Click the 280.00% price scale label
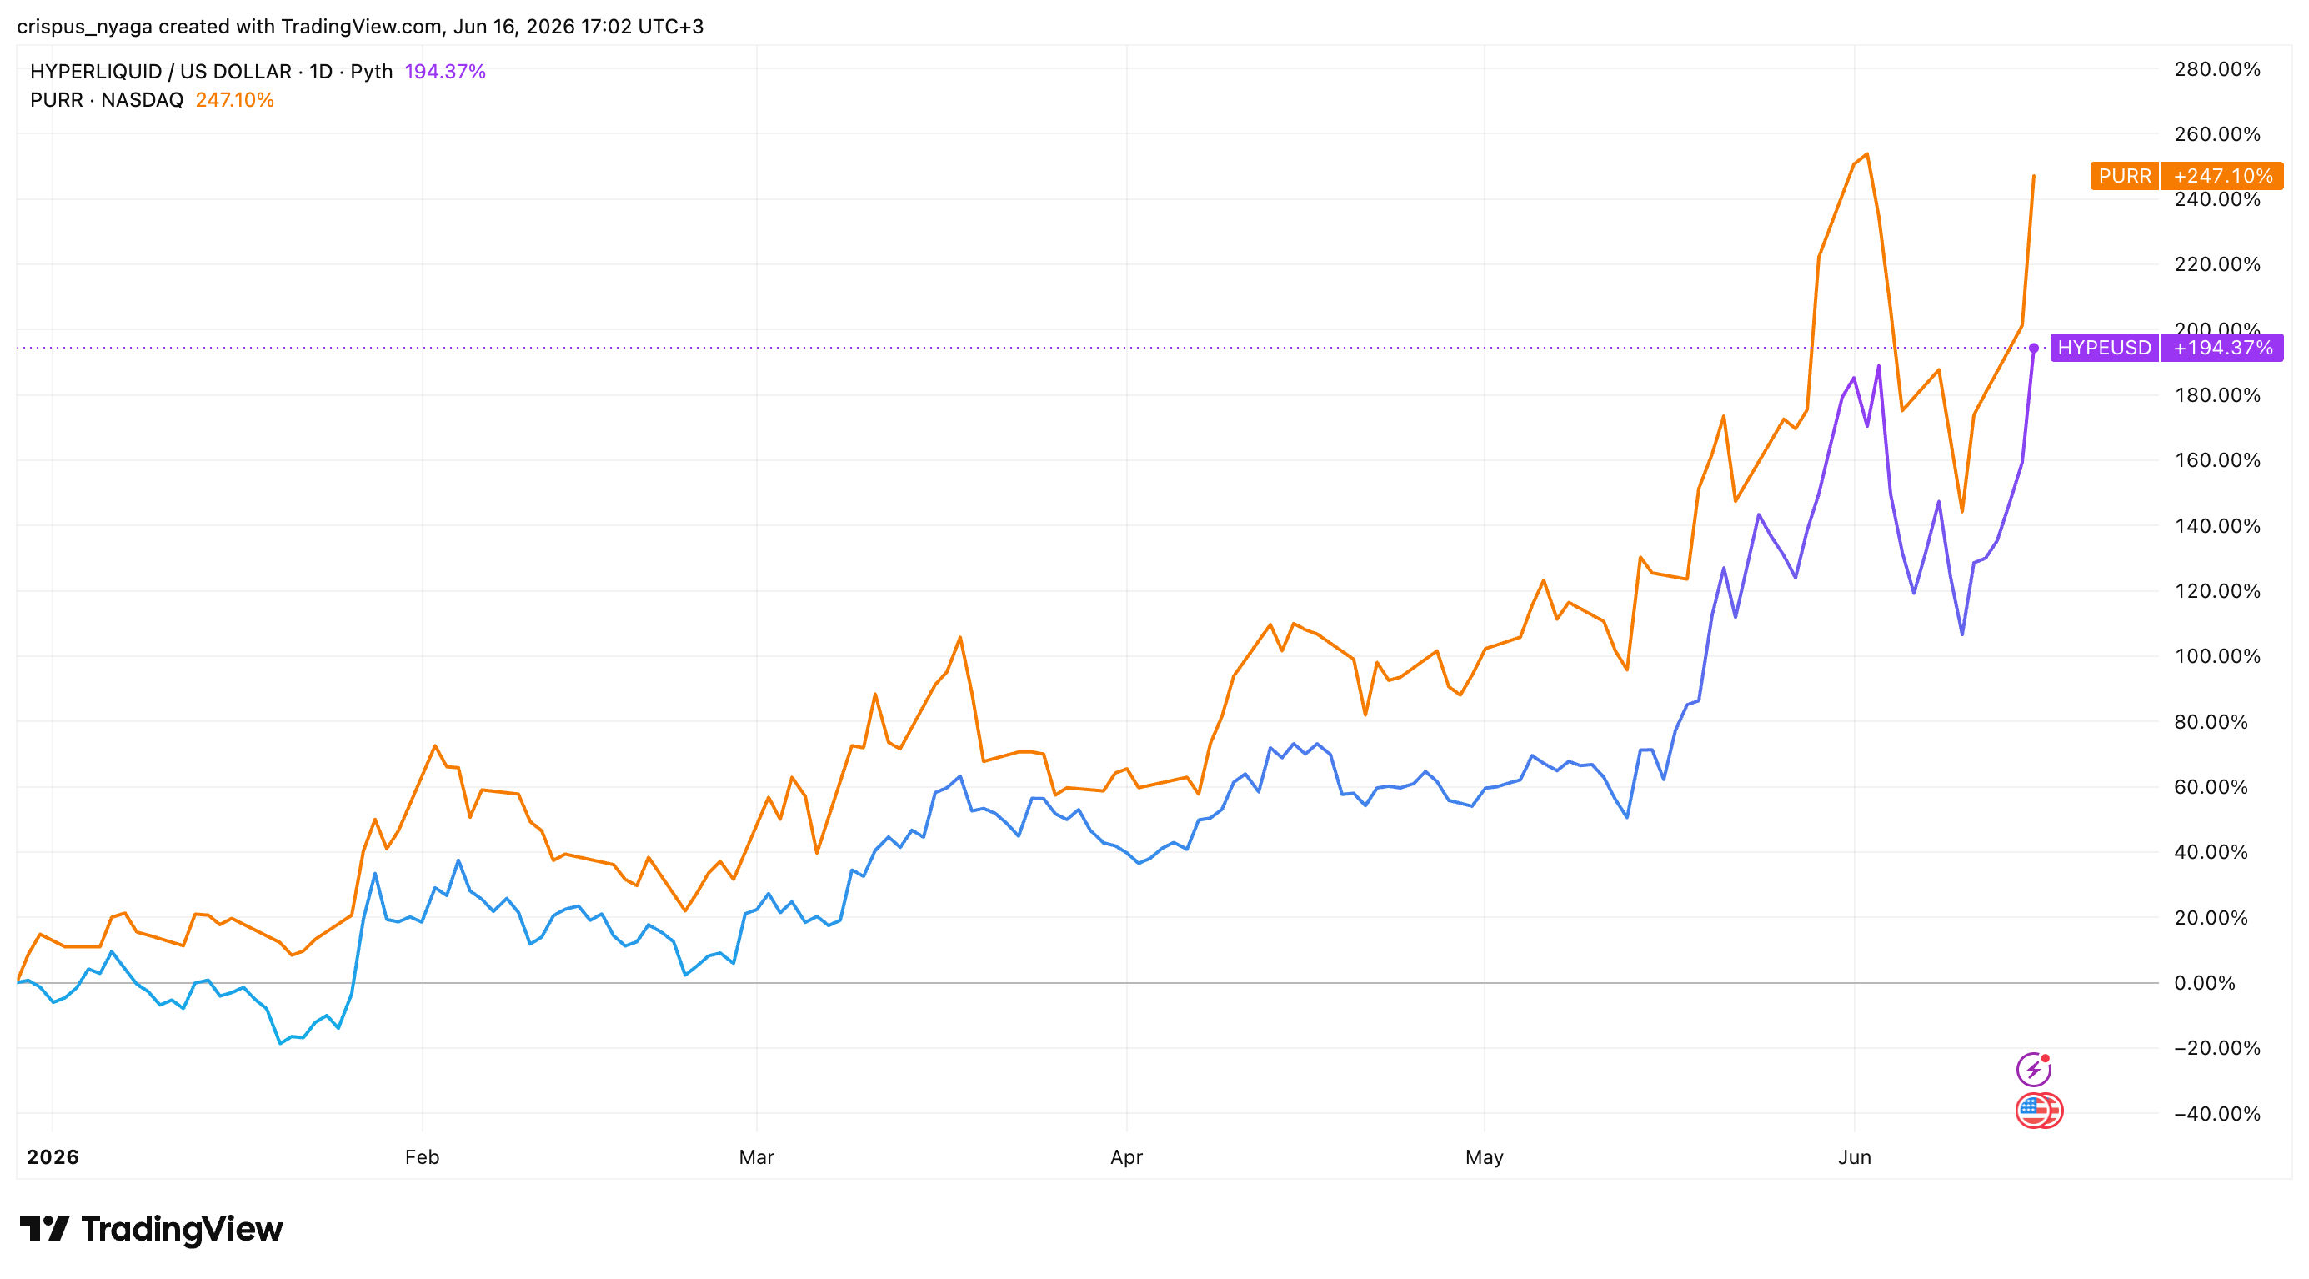The height and width of the screenshot is (1279, 2309). tap(2217, 69)
